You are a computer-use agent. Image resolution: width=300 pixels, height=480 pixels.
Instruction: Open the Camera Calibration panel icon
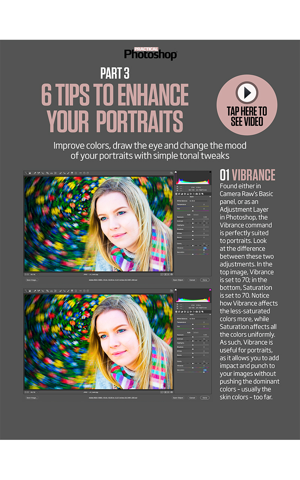tap(196, 194)
